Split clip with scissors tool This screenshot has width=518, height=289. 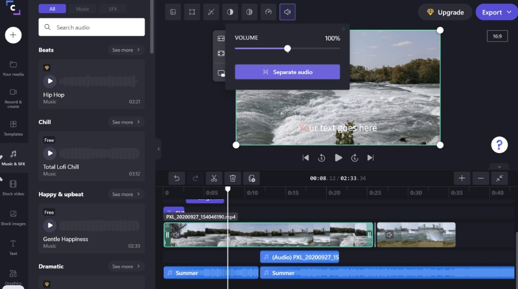[x=214, y=178]
